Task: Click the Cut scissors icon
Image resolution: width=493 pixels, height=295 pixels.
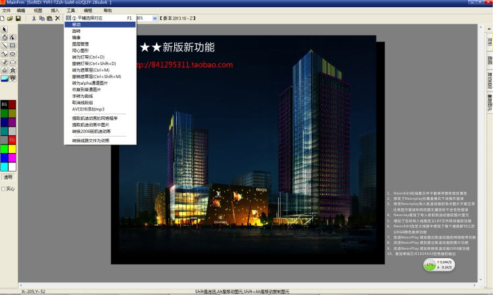Action: click(x=34, y=18)
